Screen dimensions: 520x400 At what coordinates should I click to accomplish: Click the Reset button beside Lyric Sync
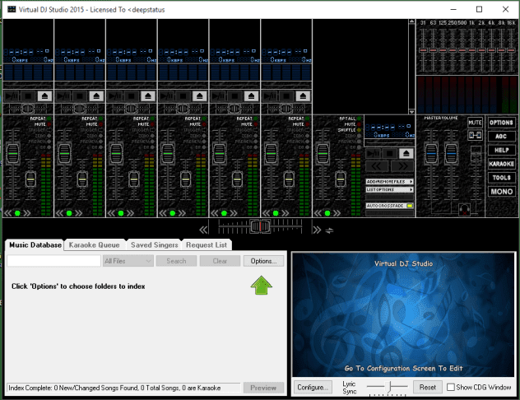[x=428, y=388]
